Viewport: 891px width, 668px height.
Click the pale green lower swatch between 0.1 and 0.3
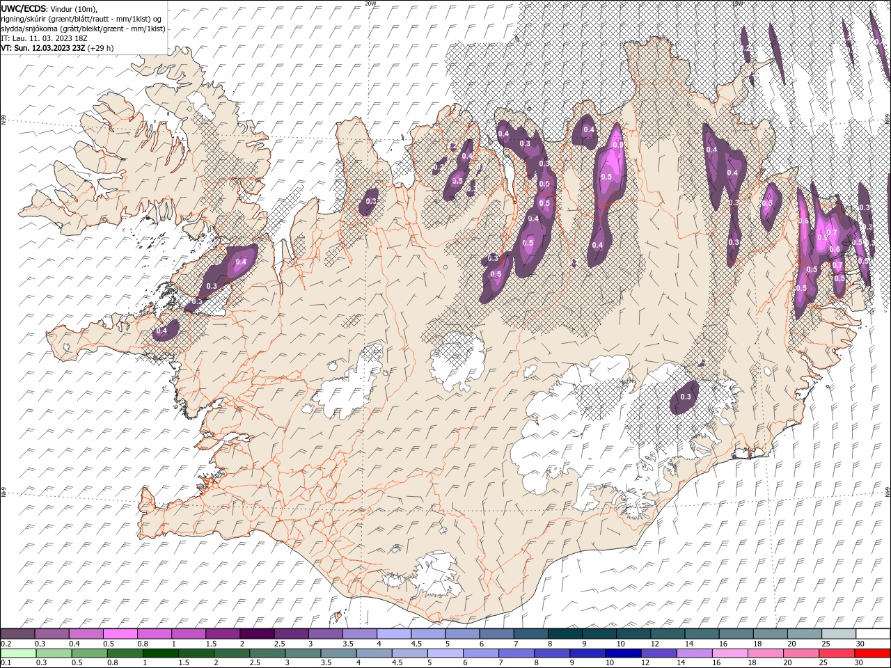tap(18, 653)
